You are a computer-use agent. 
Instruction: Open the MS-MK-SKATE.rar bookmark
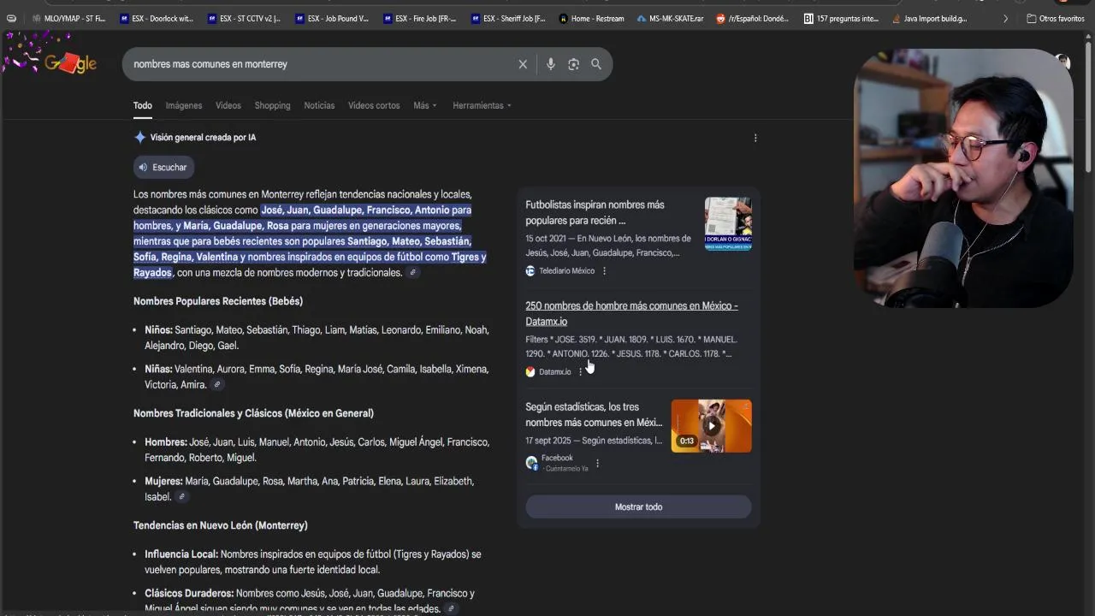670,18
